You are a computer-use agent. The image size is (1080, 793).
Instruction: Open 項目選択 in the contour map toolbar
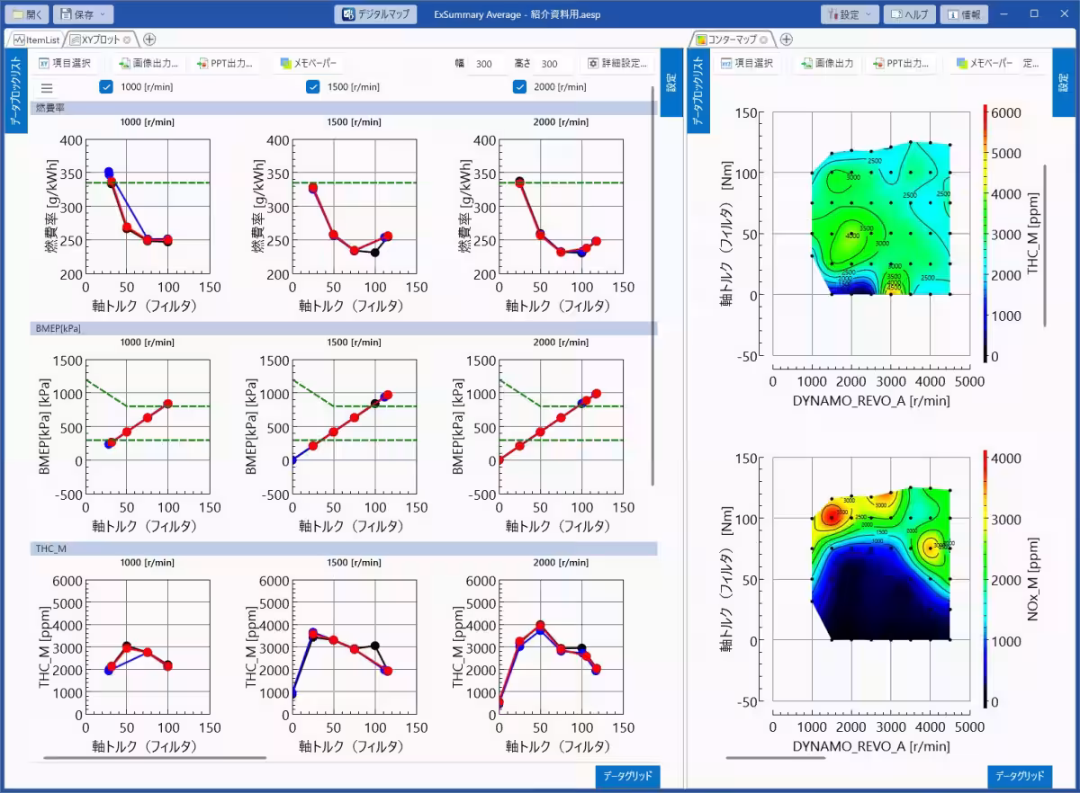click(745, 64)
